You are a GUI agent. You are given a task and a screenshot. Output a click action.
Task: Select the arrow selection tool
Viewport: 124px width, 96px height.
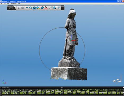coord(19,8)
